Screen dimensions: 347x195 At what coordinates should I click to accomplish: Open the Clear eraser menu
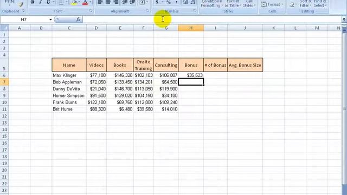point(293,4)
